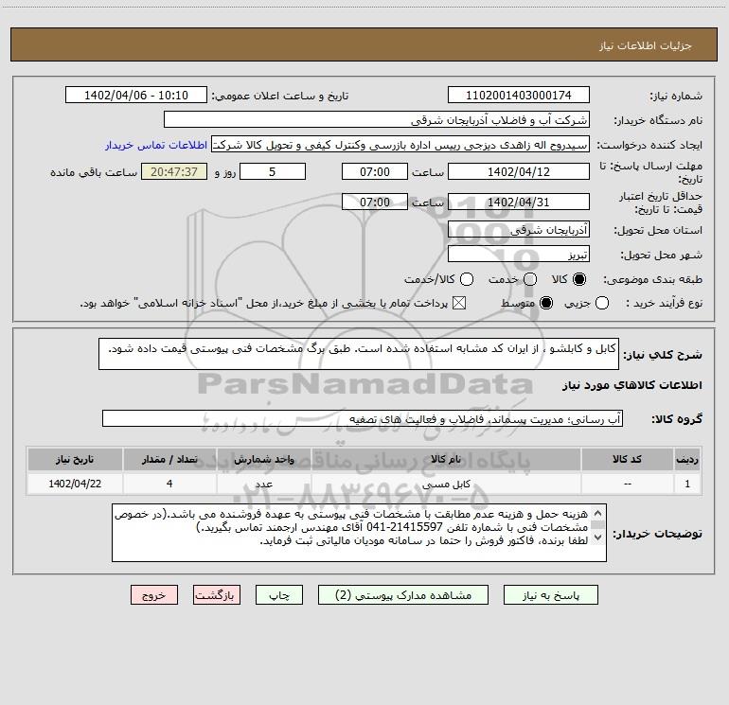Click the remaining days field showing 5

273,171
